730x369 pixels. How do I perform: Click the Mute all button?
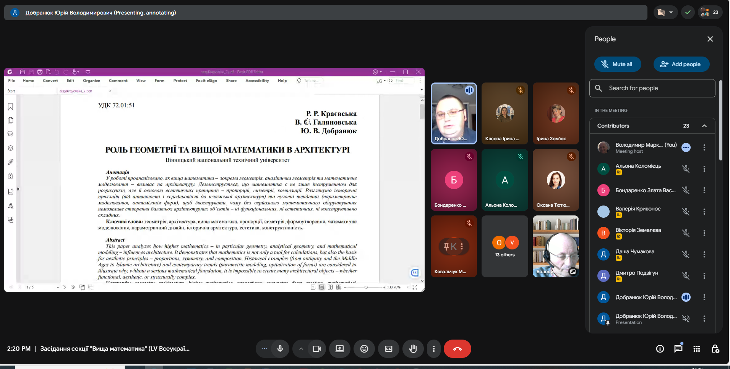pos(617,64)
